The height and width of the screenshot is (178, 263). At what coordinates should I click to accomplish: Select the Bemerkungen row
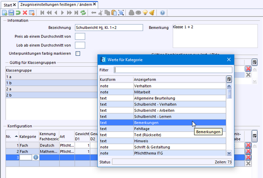(x=163, y=123)
